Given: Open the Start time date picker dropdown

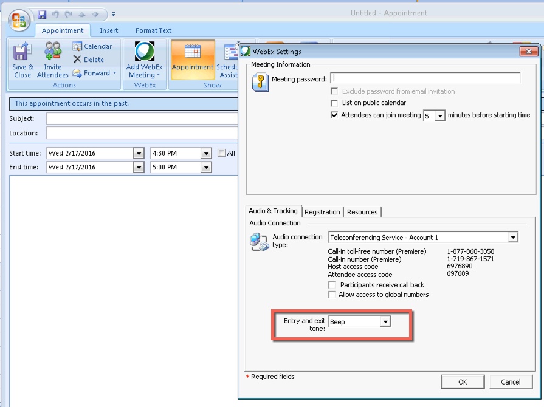Looking at the screenshot, I should tap(139, 153).
